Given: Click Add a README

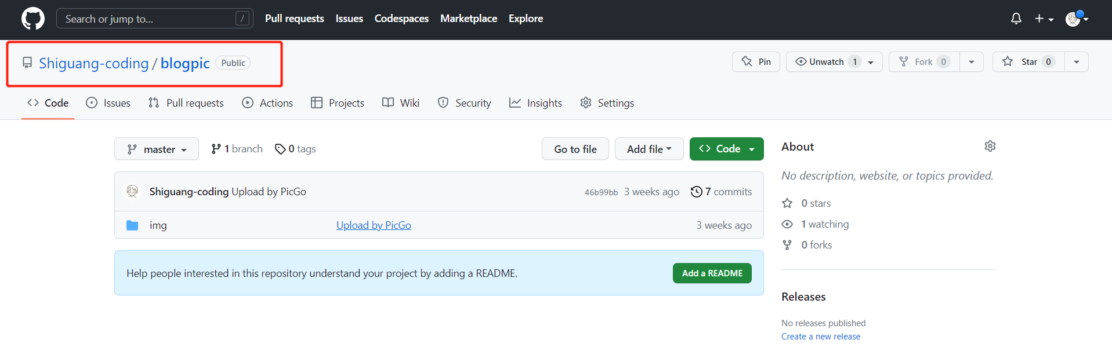Looking at the screenshot, I should [x=712, y=273].
